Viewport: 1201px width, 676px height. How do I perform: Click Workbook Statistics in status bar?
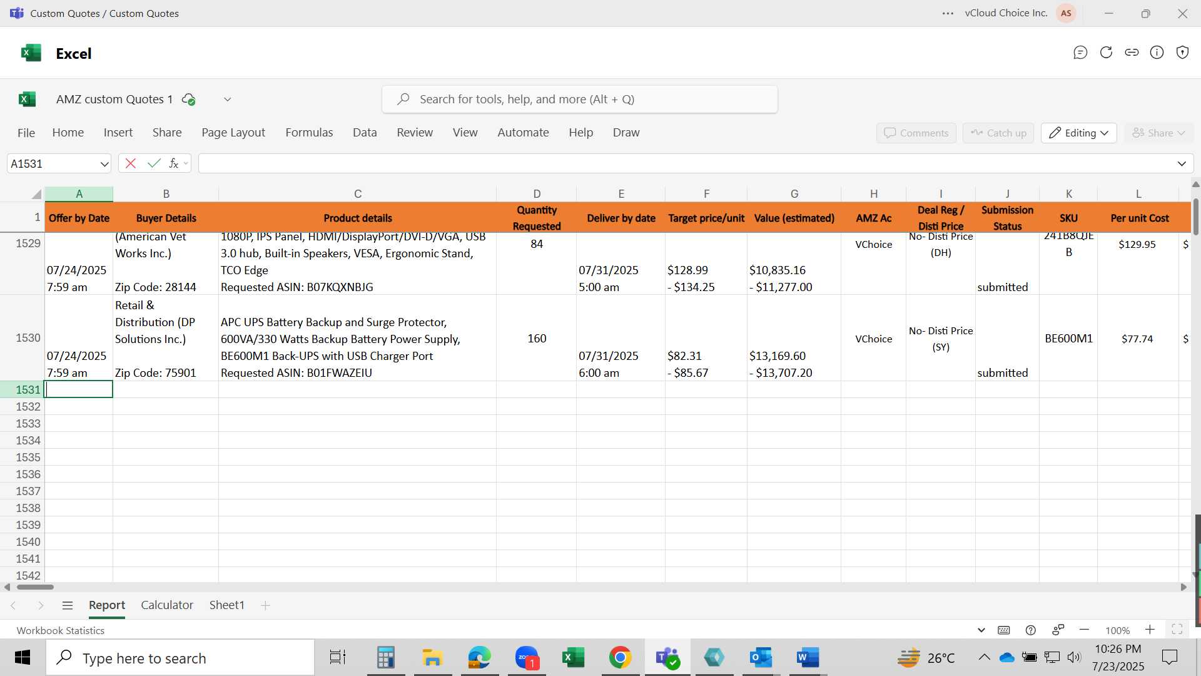(x=61, y=630)
